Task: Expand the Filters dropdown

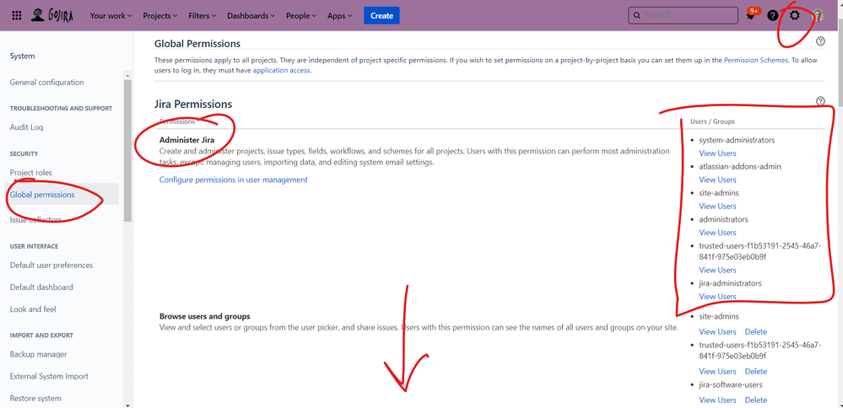Action: [x=203, y=15]
